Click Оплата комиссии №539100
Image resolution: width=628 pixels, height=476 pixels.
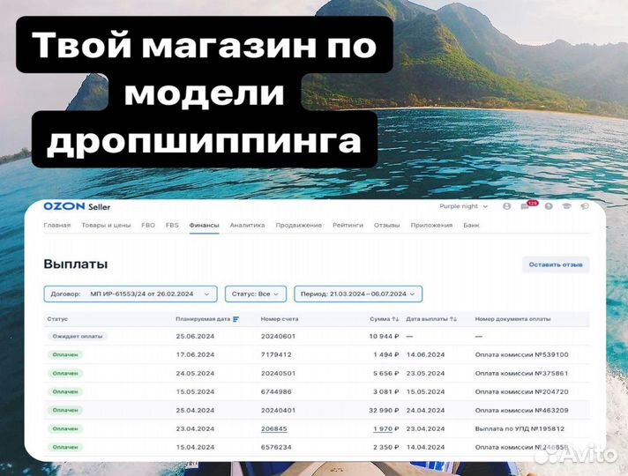(522, 354)
